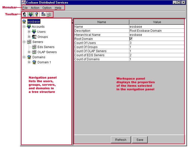Image resolution: width=188 pixels, height=147 pixels.
Task: Click the essbase root domain icon
Action: click(x=24, y=22)
